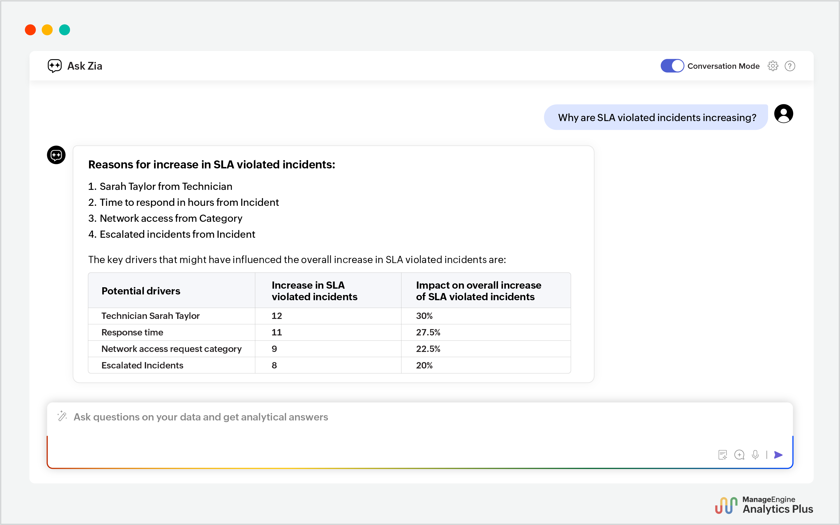Select the magic wand icon in the input bar
Viewport: 840px width, 525px height.
[x=62, y=417]
